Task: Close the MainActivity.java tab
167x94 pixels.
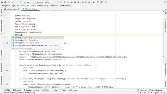Action: click(38, 9)
